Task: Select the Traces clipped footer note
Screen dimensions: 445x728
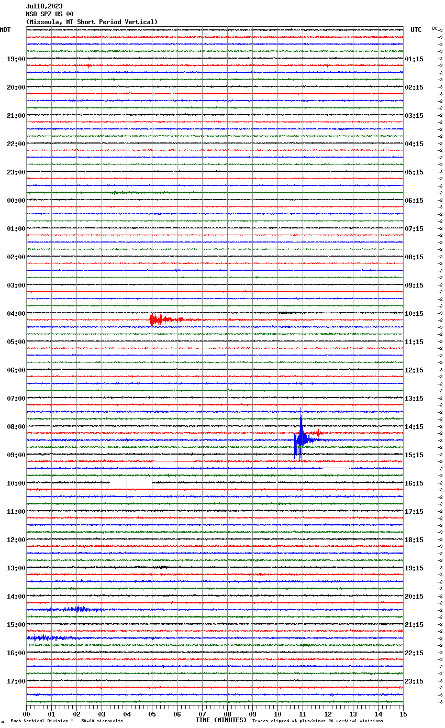Action: click(317, 721)
